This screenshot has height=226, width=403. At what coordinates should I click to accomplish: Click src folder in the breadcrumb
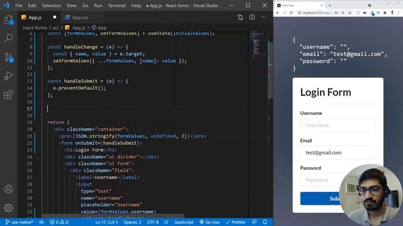[55, 28]
